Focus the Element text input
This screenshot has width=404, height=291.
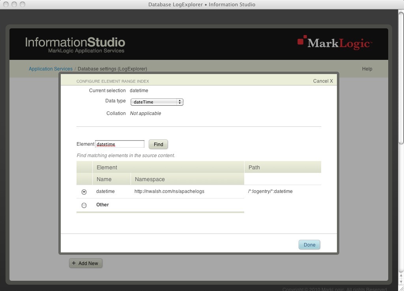coord(120,144)
